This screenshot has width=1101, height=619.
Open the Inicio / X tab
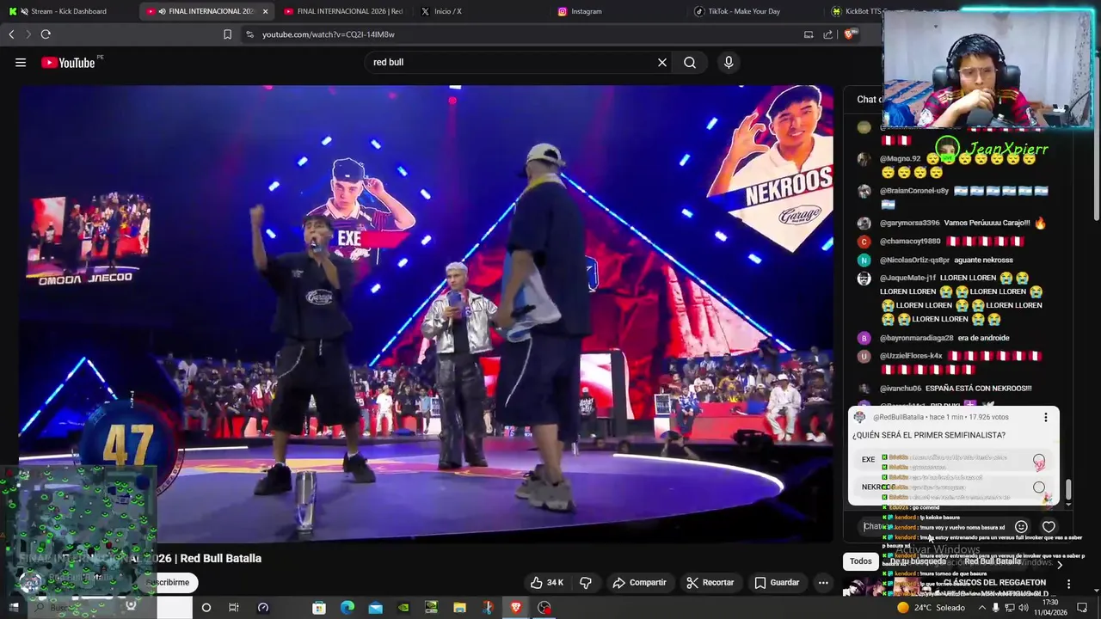coord(482,11)
